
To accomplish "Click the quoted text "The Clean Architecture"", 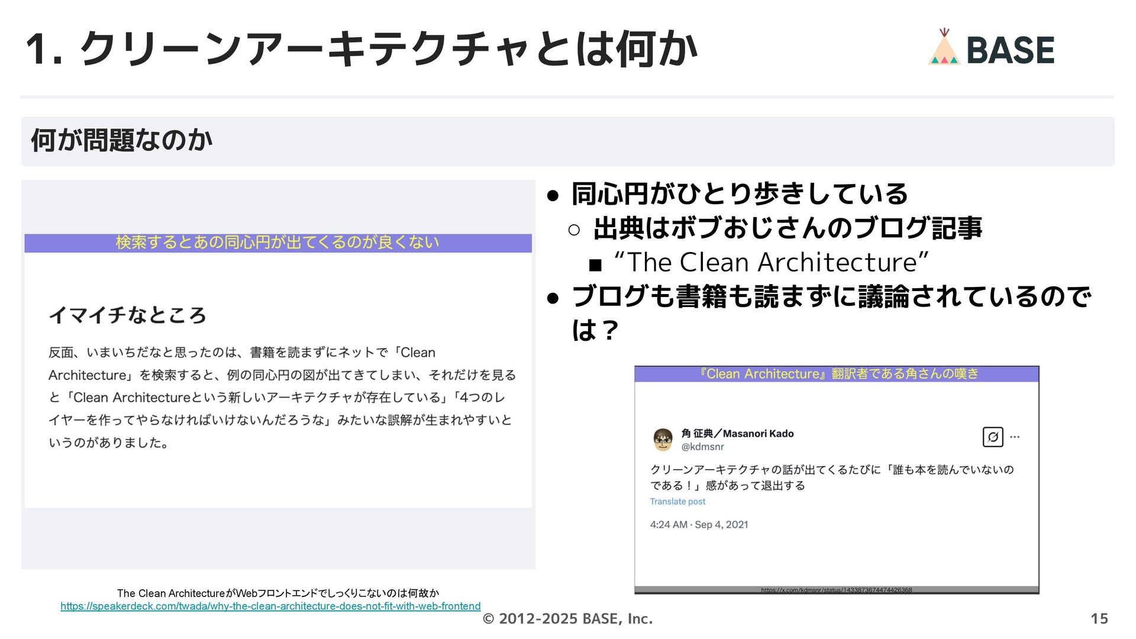I will 771,262.
